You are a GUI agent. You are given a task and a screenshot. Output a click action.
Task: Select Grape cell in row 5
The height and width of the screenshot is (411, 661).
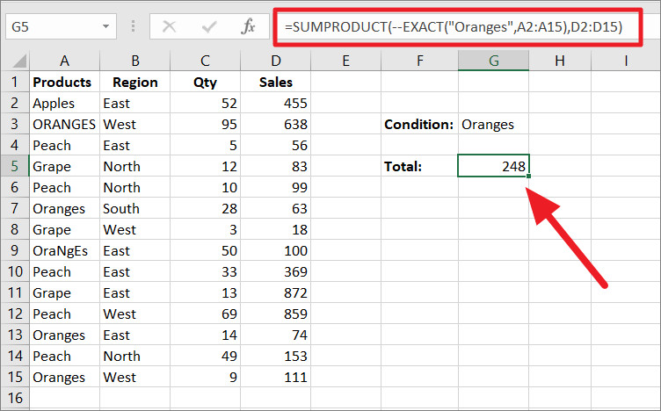tap(64, 166)
